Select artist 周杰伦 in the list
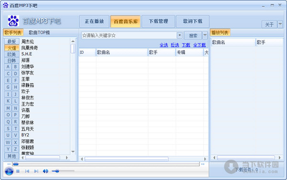This screenshot has height=180, width=287. (28, 42)
